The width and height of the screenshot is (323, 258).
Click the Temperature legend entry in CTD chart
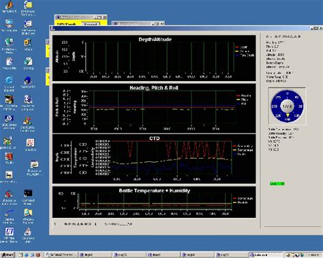[x=243, y=150]
